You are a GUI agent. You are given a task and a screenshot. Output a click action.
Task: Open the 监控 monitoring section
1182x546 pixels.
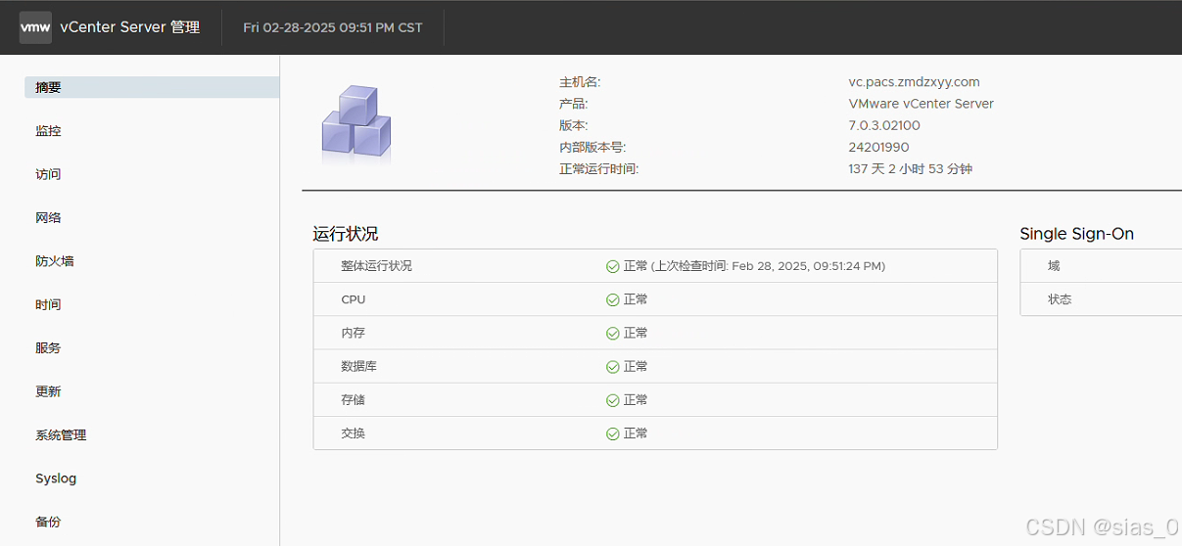pyautogui.click(x=49, y=130)
